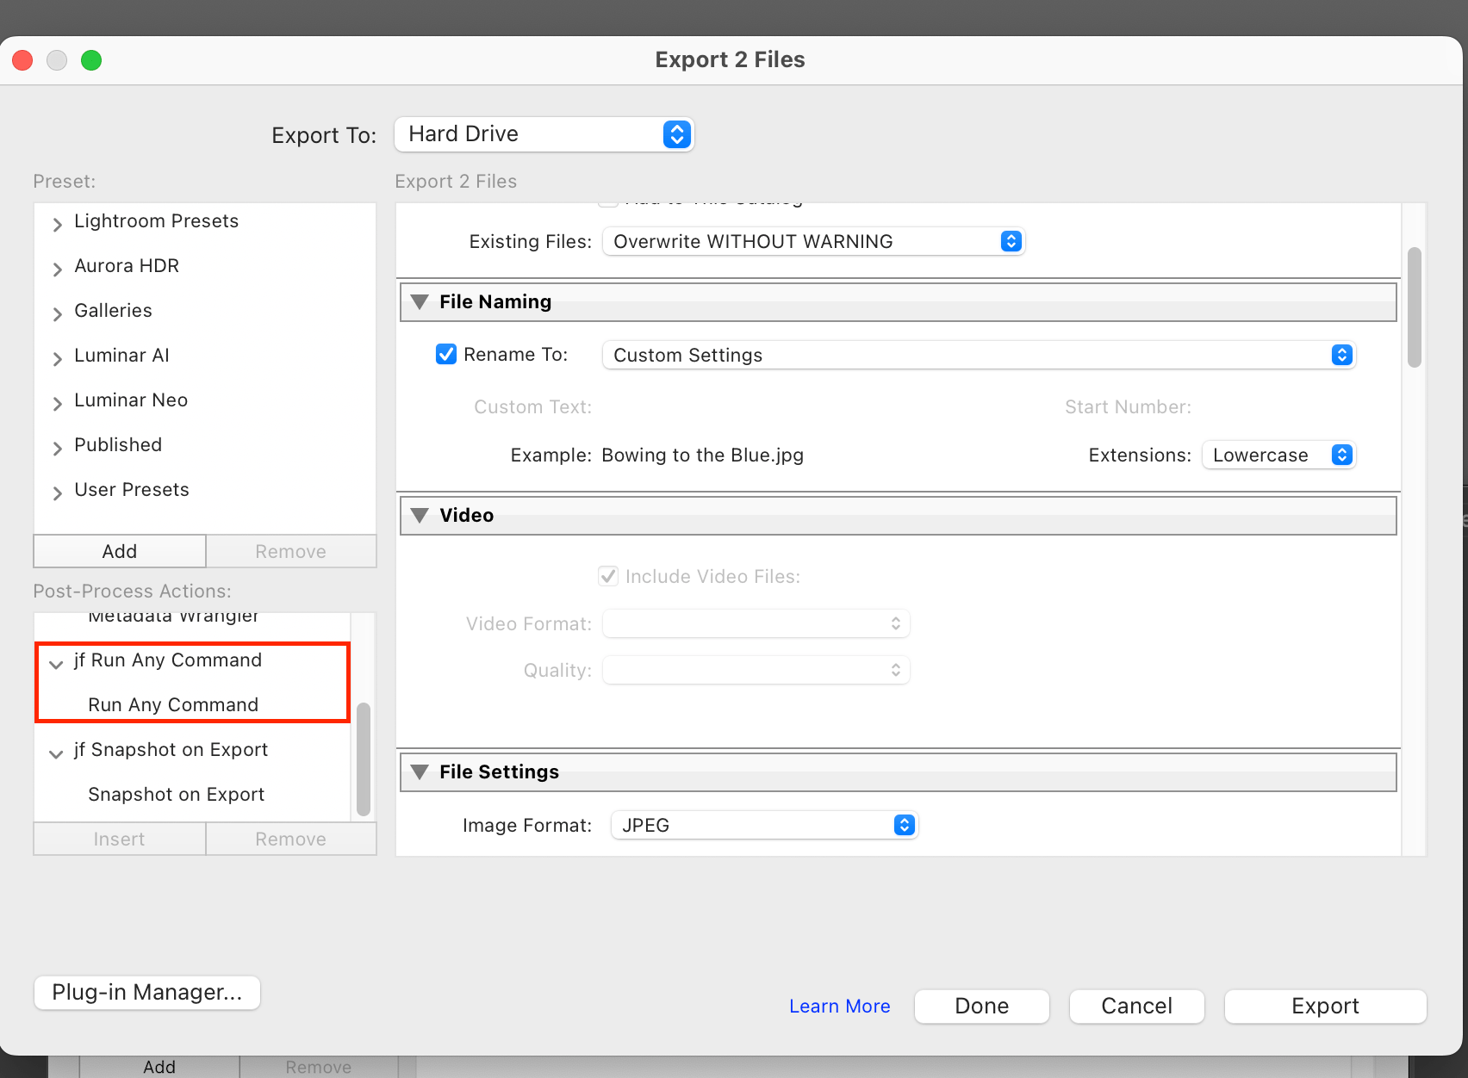Select the Snapshot on Export action
1468x1078 pixels.
pyautogui.click(x=176, y=795)
